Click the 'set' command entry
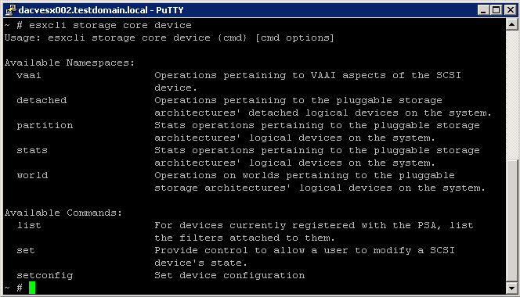This screenshot has height=297, width=520. point(26,251)
